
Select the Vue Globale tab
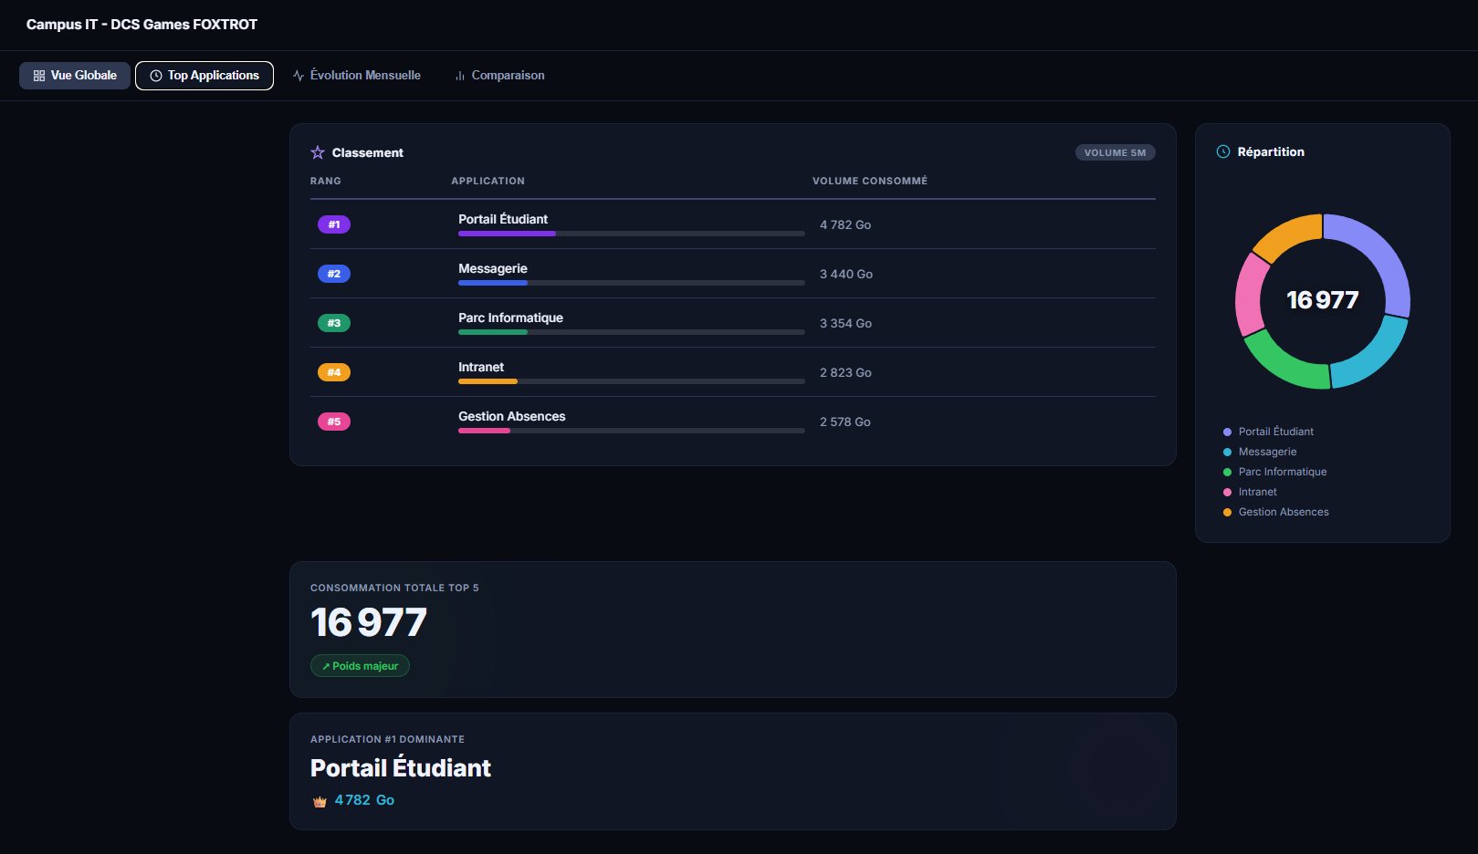[75, 76]
